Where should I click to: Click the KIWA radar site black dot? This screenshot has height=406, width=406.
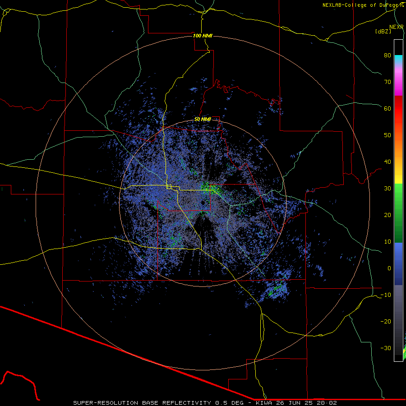[204, 203]
